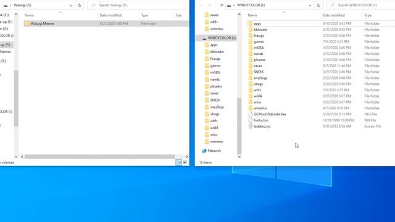Sort Waluigi window by Type column
The height and width of the screenshot is (222, 395).
coord(144,15)
